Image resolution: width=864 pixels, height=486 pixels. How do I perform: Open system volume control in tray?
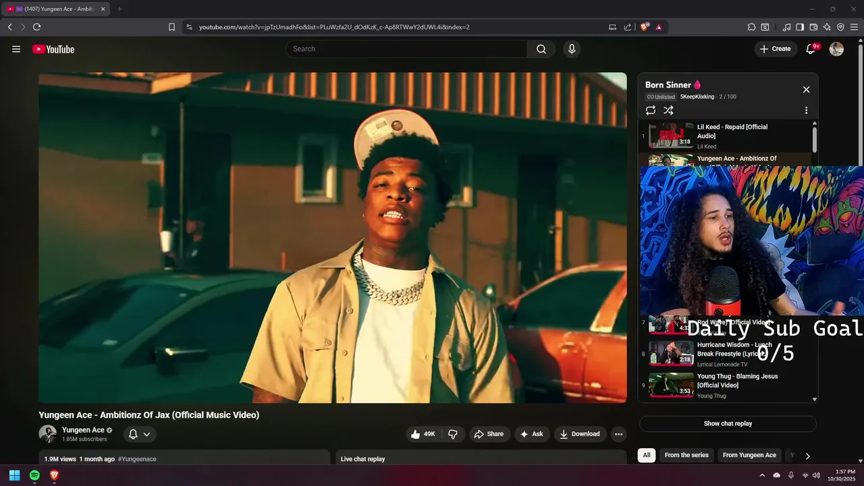[816, 475]
